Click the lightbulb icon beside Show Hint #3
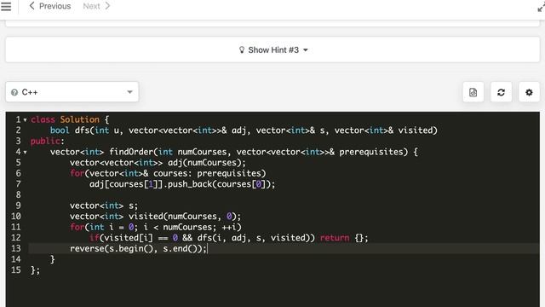The image size is (545, 307). [242, 49]
